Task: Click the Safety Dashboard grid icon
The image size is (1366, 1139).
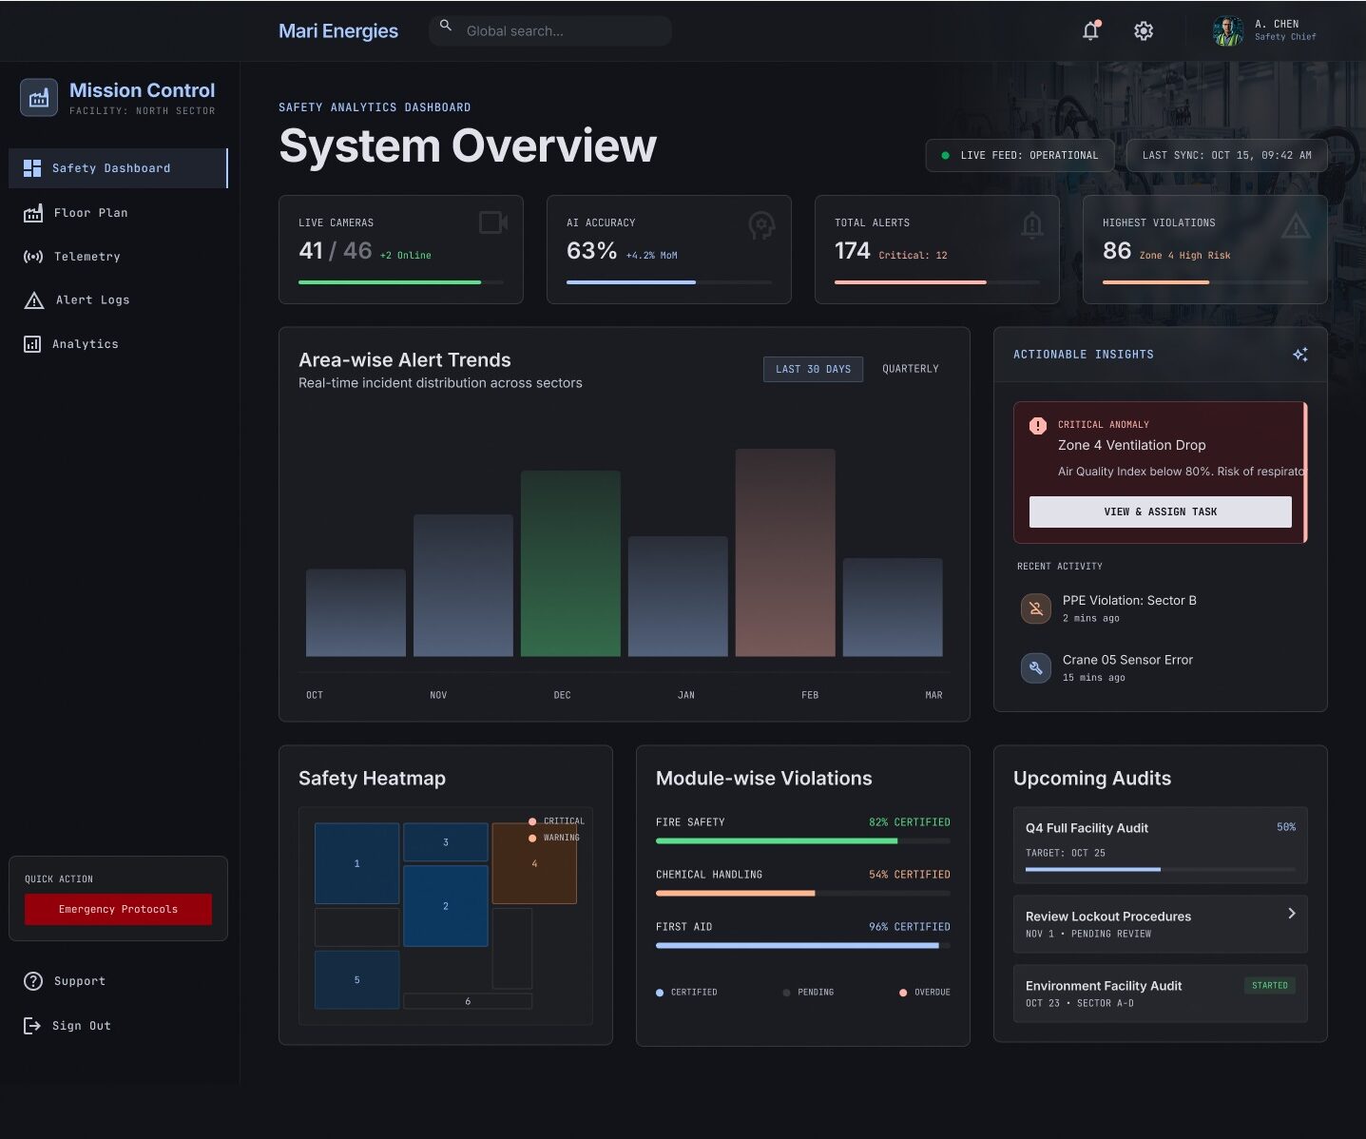Action: tap(32, 168)
